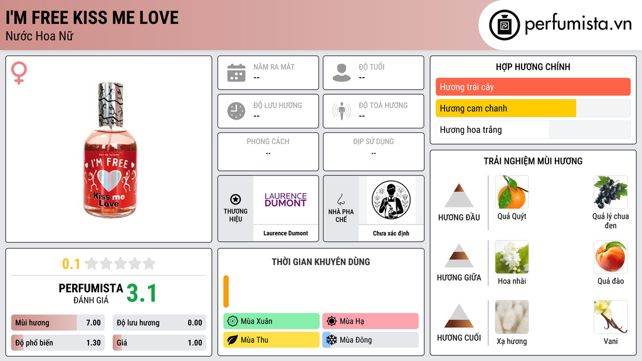Click the sun icon in Mùa Hạ
This screenshot has height=361, width=642.
332,322
